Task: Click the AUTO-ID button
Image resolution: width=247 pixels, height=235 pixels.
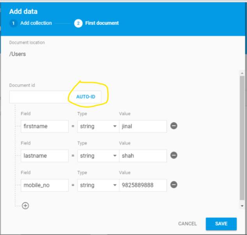Action: click(x=85, y=97)
